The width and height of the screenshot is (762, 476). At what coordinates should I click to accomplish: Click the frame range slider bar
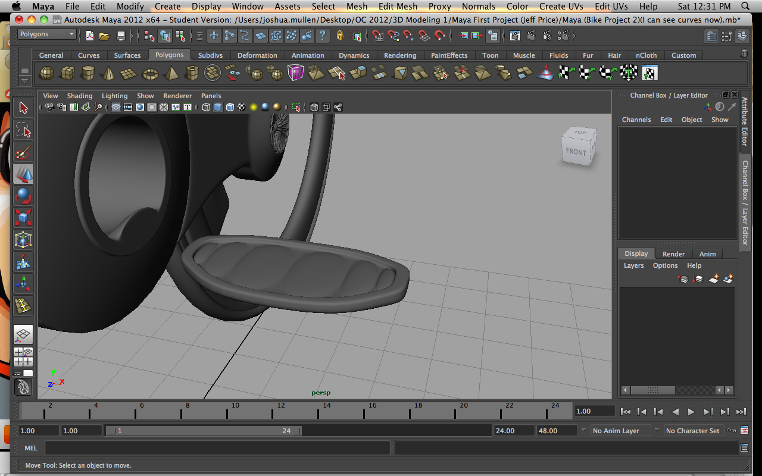(203, 431)
